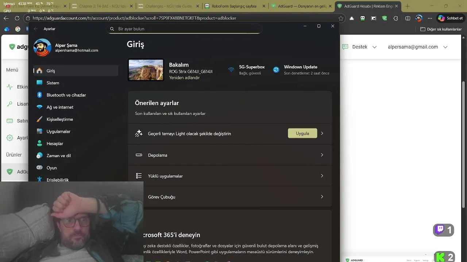The image size is (467, 262).
Task: Open a new Edge tab
Action: [x=408, y=6]
